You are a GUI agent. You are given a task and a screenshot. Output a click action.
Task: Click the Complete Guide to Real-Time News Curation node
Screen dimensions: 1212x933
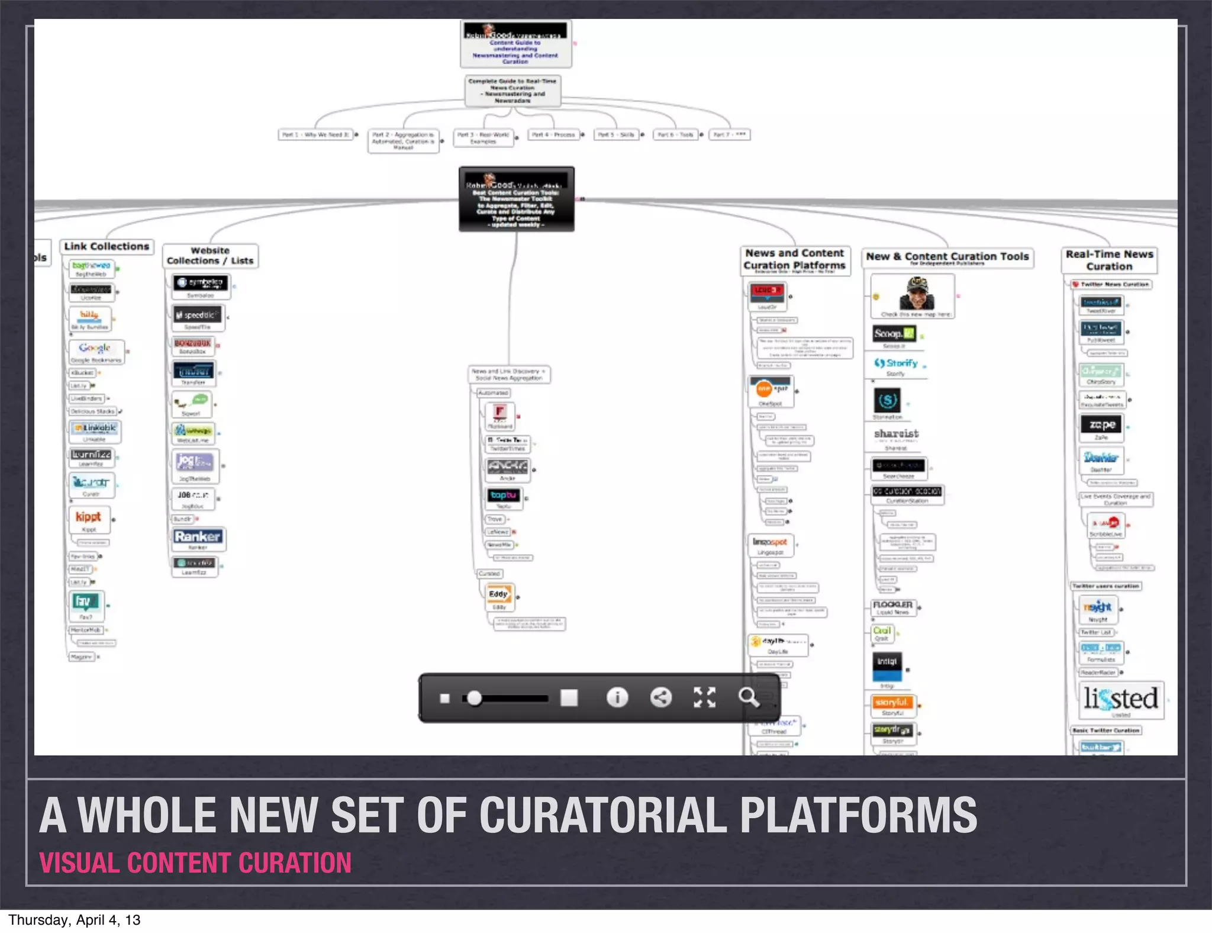click(512, 91)
